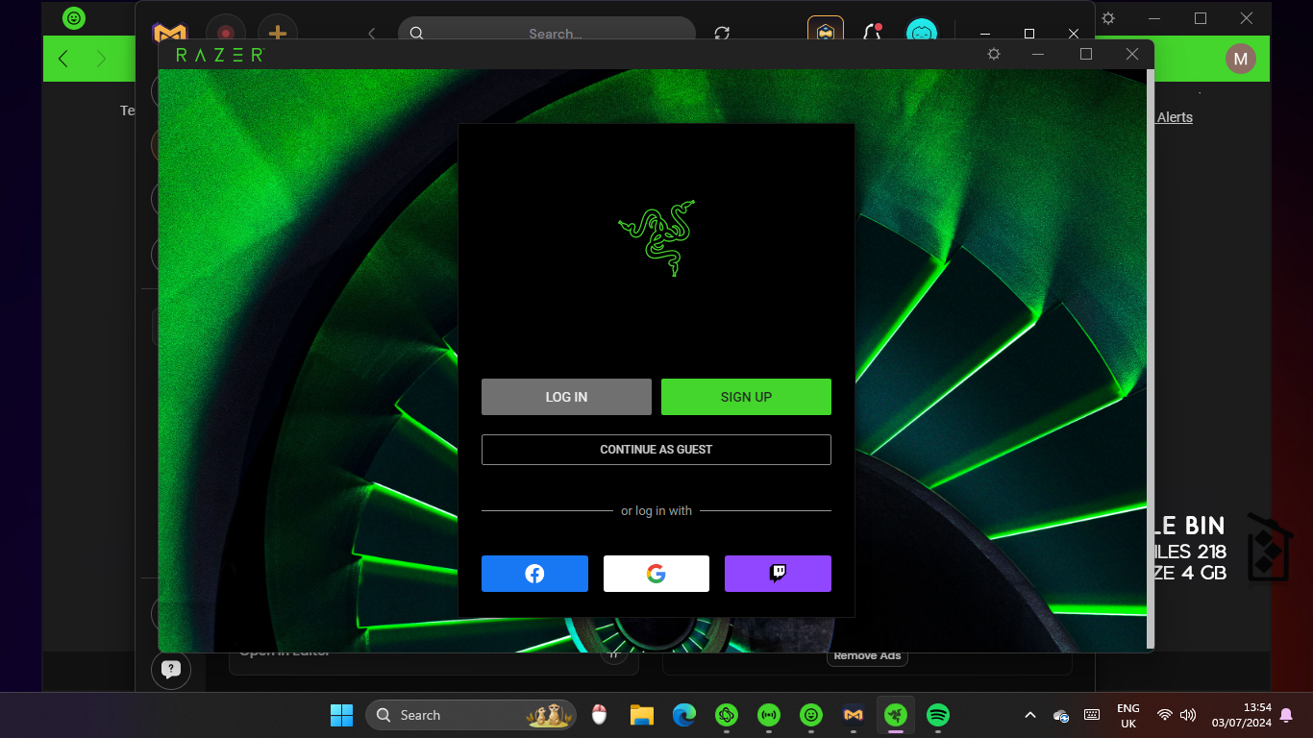The height and width of the screenshot is (738, 1313).
Task: Open the taskbar clock and date
Action: (x=1242, y=715)
